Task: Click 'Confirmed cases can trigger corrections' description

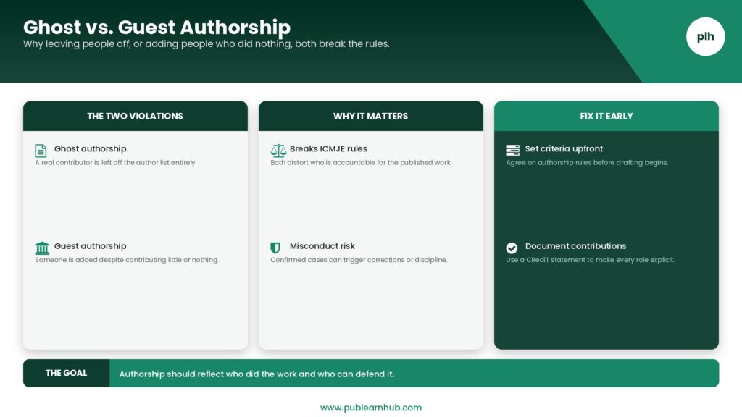Action: coord(359,260)
